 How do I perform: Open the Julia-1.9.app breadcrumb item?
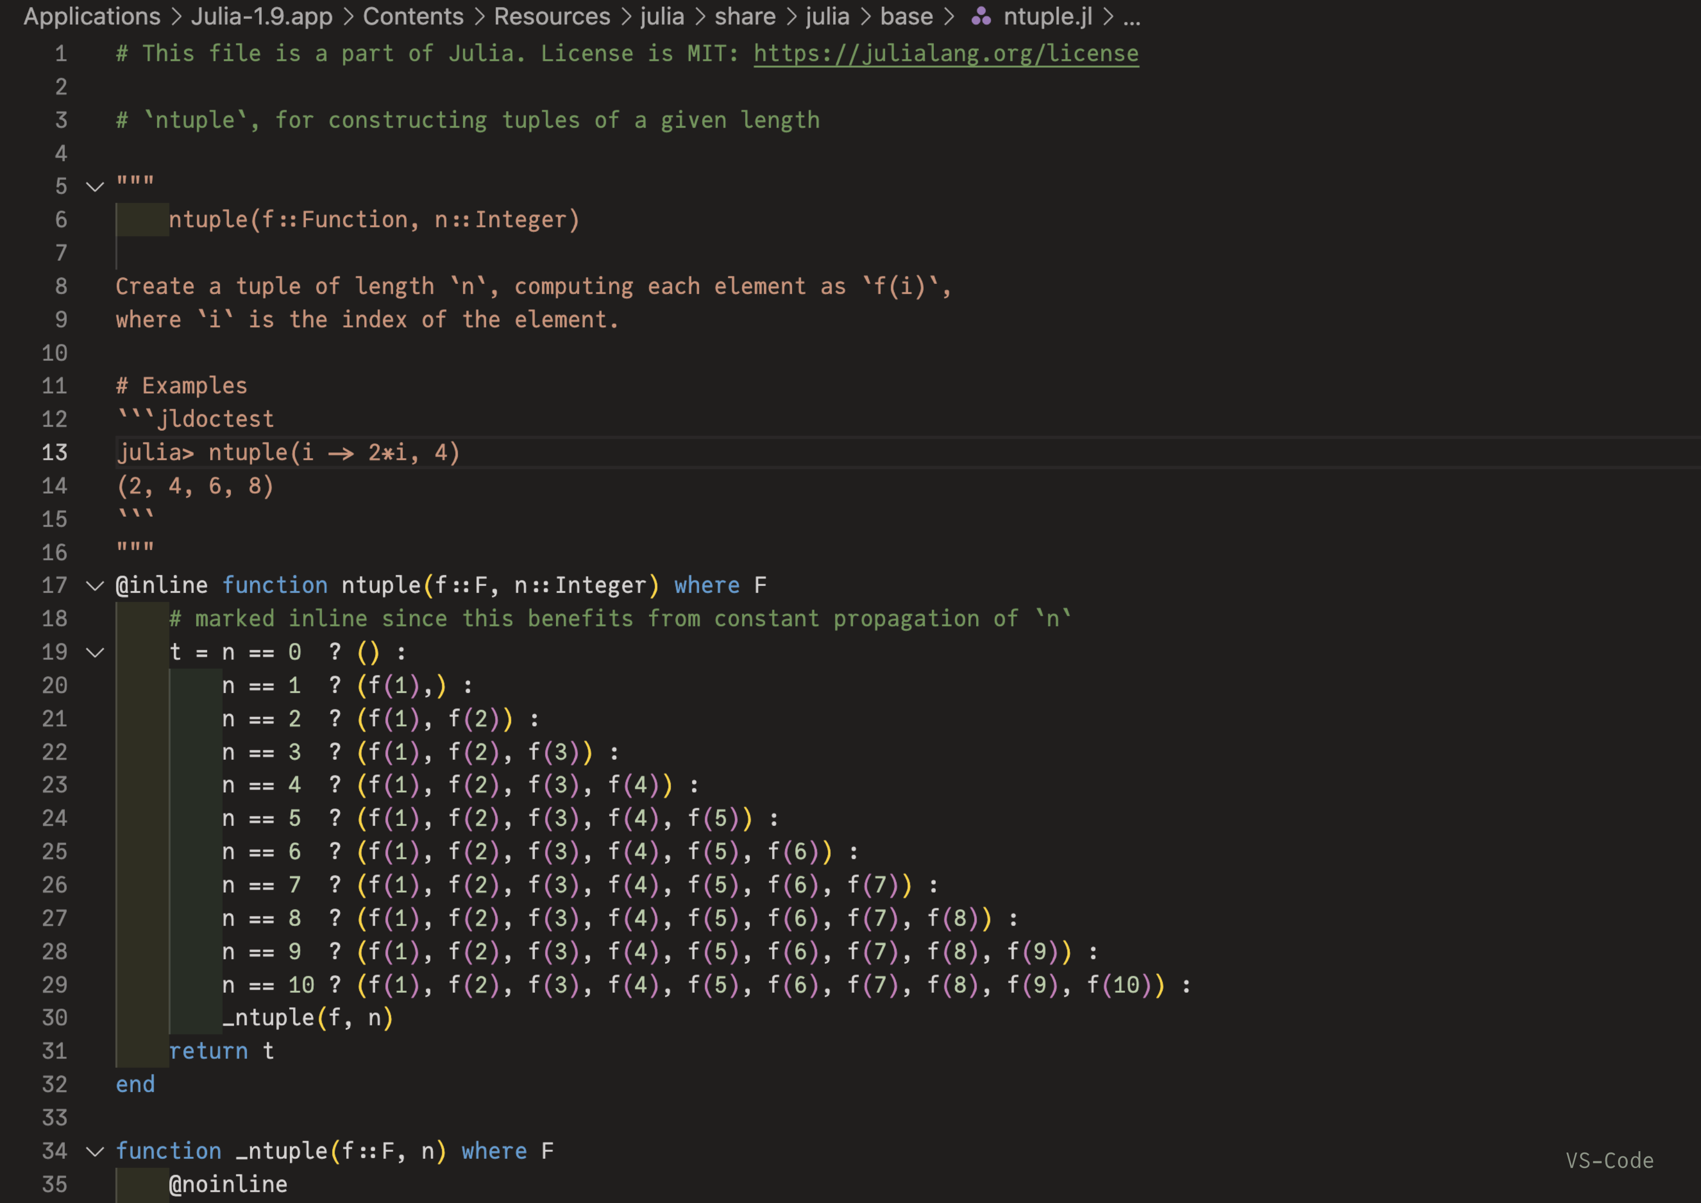(261, 16)
